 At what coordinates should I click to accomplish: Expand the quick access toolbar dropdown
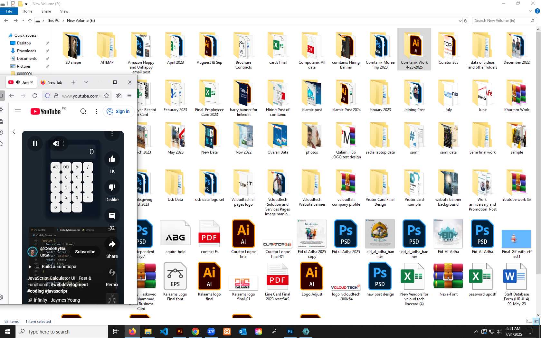point(26,4)
